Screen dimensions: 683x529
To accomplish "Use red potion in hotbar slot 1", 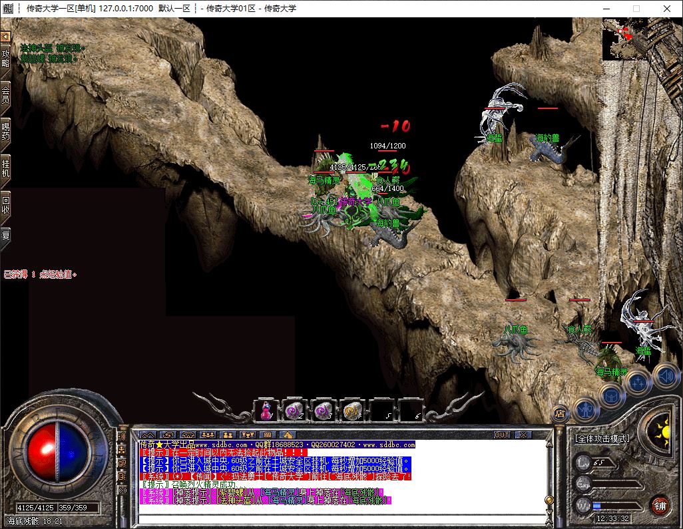I will coord(266,410).
